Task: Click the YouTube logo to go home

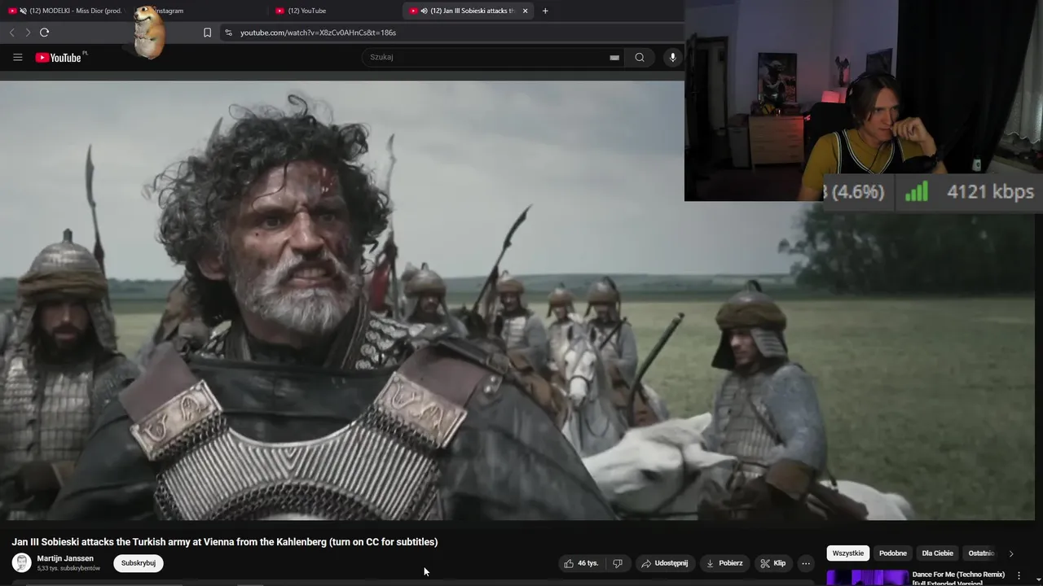Action: pos(59,57)
